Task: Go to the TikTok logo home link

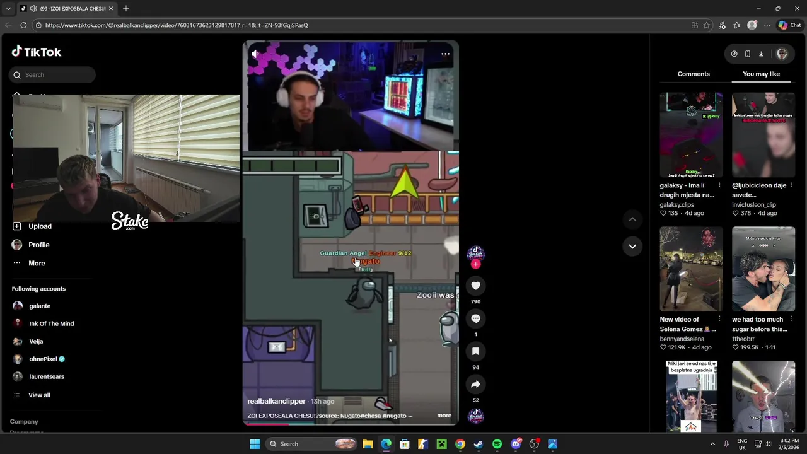Action: point(36,52)
